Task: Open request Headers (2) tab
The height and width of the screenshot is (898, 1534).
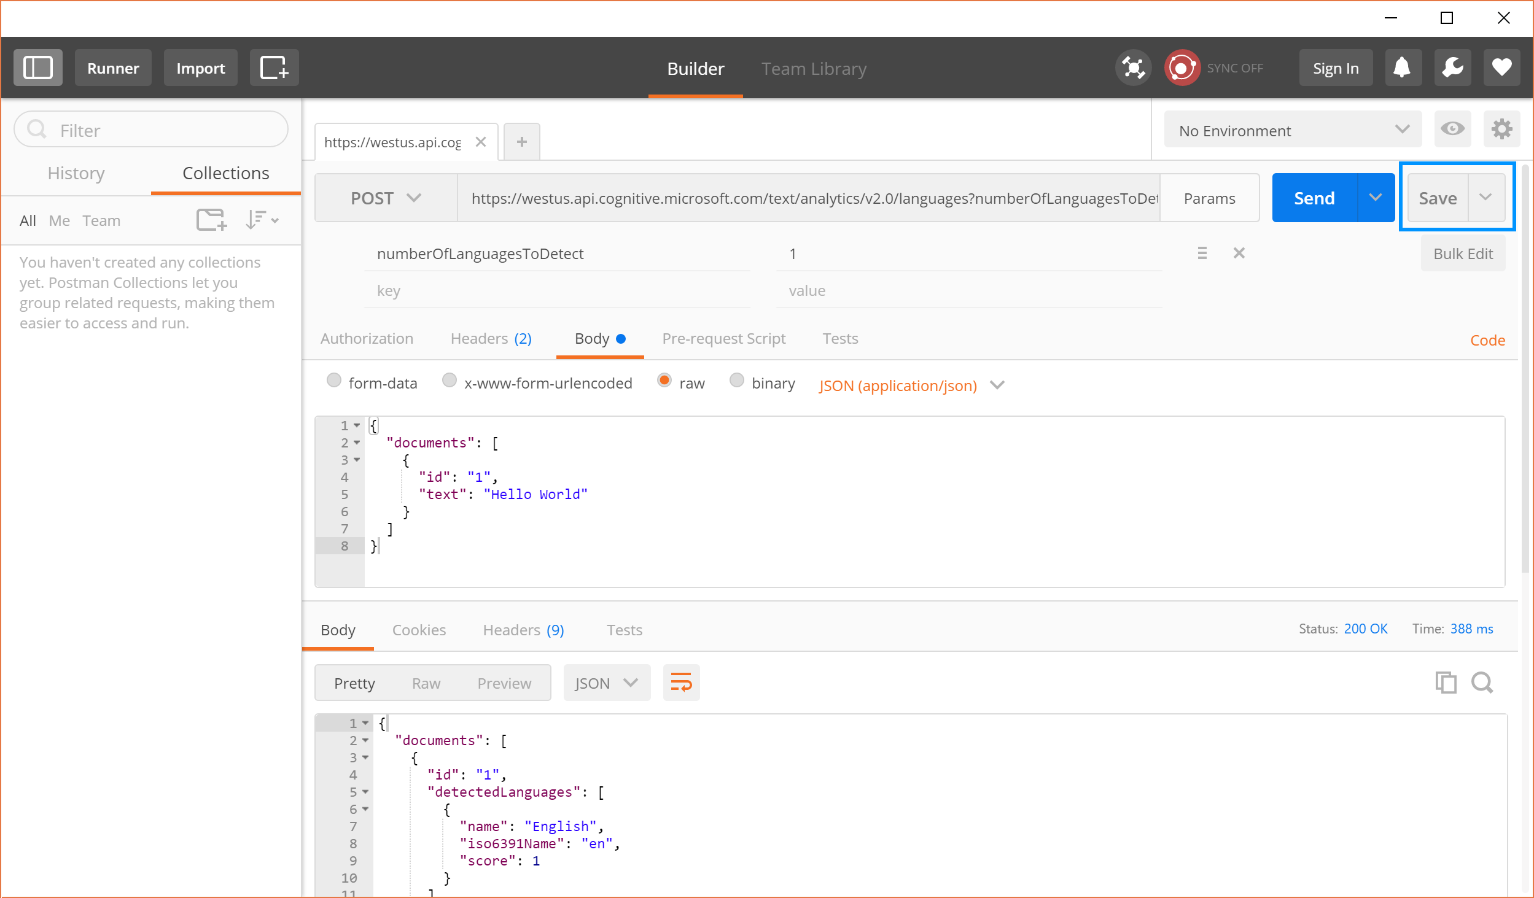Action: tap(491, 339)
